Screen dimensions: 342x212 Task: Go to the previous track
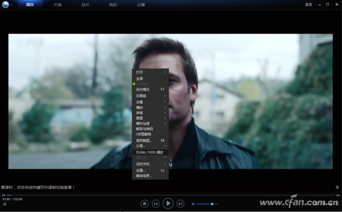click(156, 203)
